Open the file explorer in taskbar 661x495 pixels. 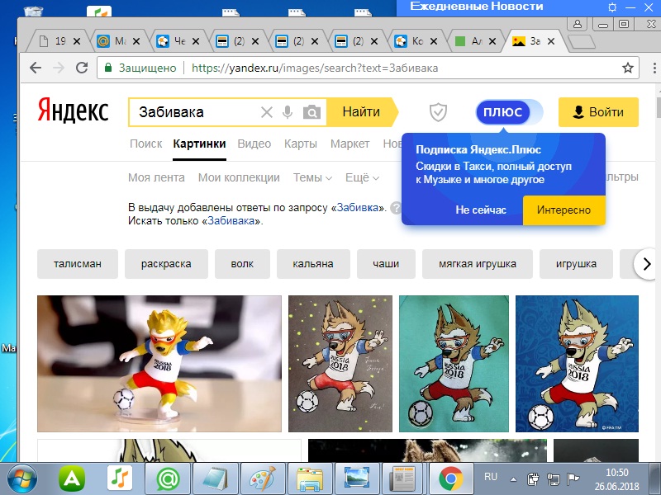pyautogui.click(x=310, y=479)
